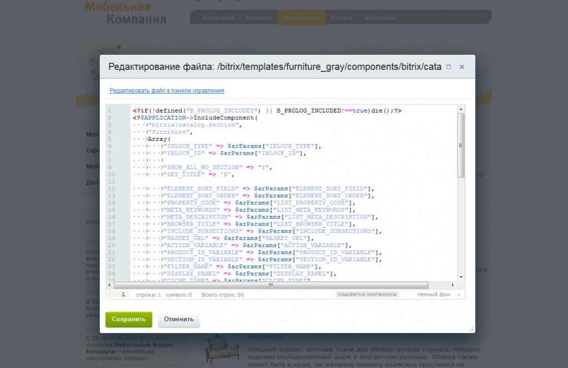Click 'Всего строк: 56' in status bar

(x=222, y=295)
